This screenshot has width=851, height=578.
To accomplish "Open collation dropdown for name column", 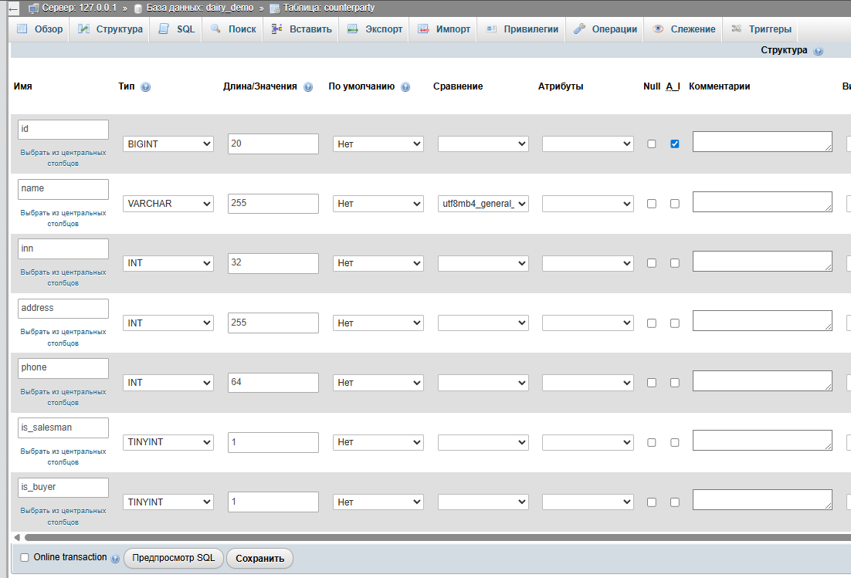I will click(483, 204).
